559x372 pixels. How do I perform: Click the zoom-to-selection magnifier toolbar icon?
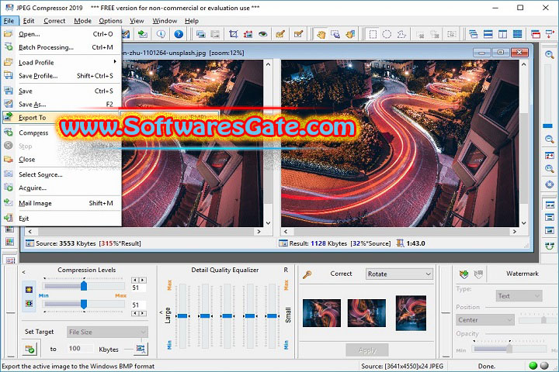tap(335, 34)
